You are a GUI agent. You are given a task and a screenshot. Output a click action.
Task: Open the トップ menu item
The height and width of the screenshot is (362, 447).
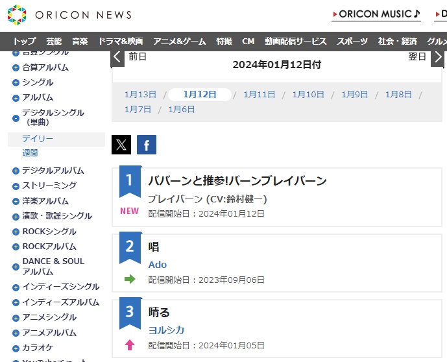coord(25,42)
